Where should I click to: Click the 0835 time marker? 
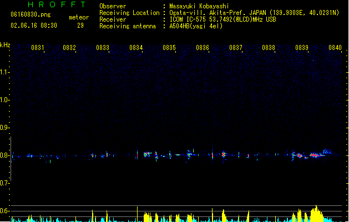click(169, 48)
